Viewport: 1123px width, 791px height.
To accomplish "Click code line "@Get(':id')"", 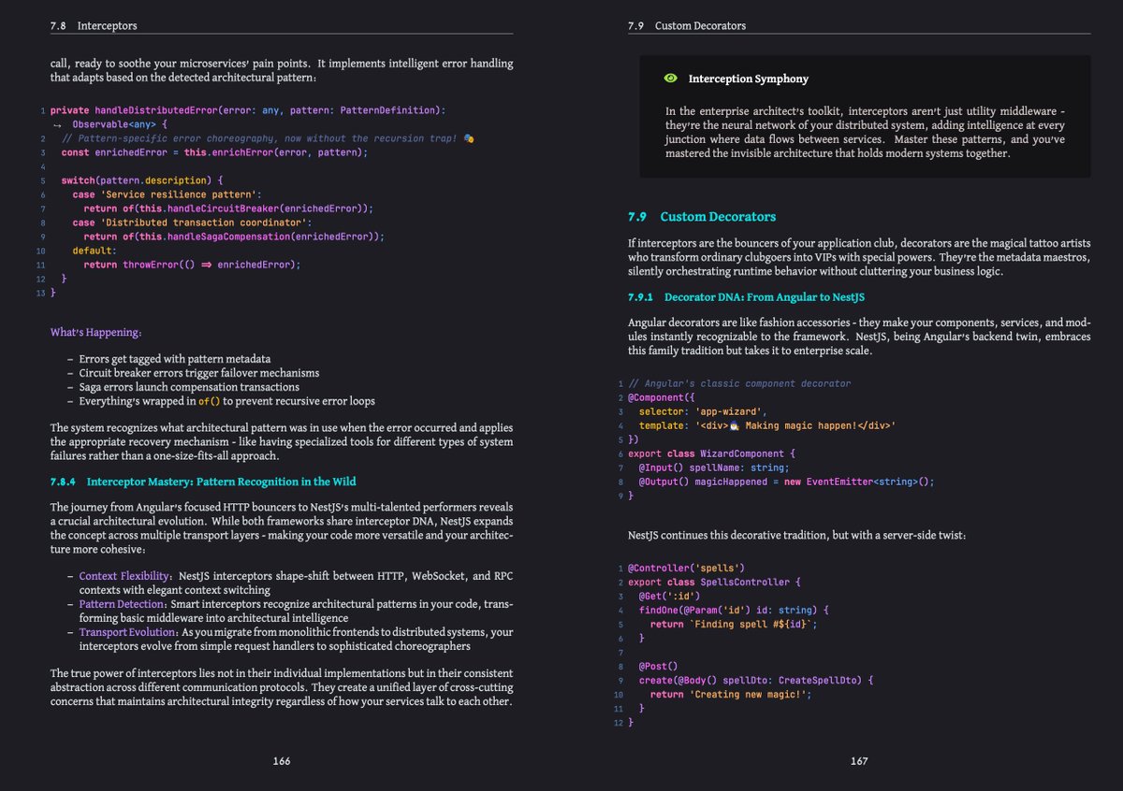I will [669, 596].
